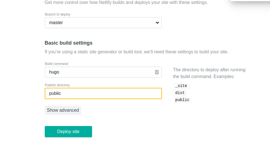Open the master branch dropdown
The image size is (270, 151).
(103, 23)
